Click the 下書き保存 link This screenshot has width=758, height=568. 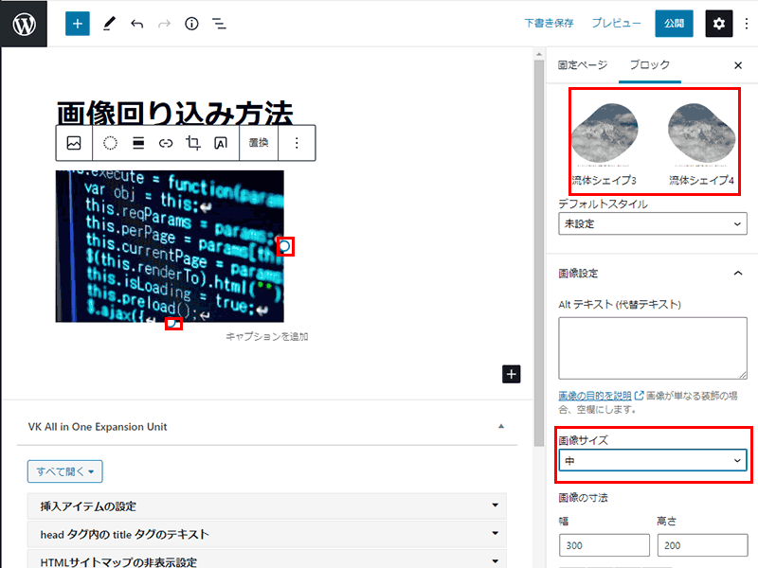tap(549, 24)
